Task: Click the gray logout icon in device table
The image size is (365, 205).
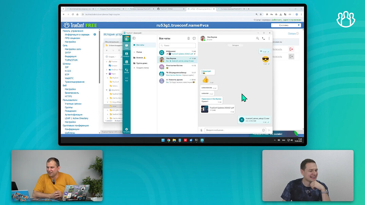Action: click(291, 57)
